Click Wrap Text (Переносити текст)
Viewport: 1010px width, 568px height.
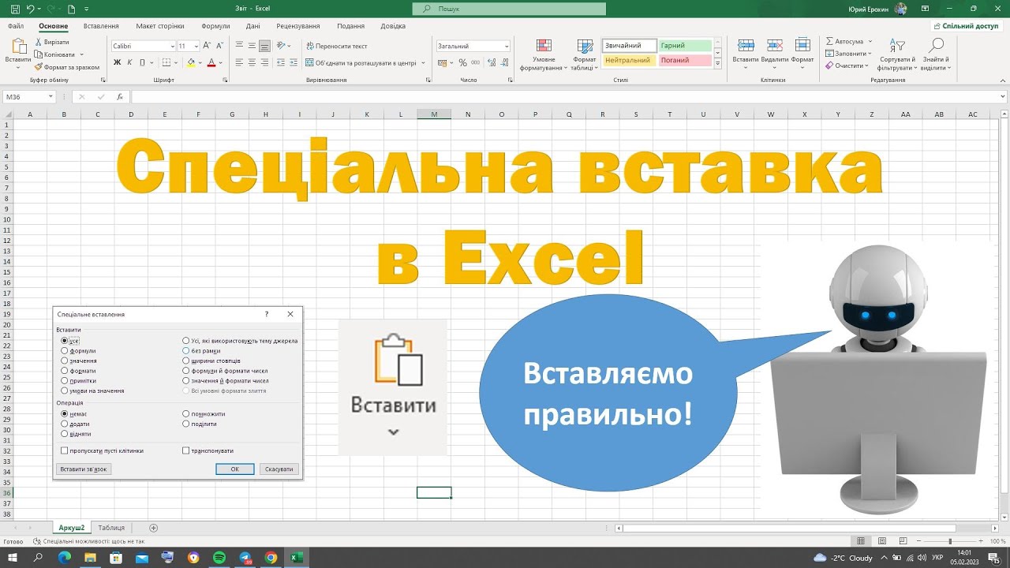point(337,47)
